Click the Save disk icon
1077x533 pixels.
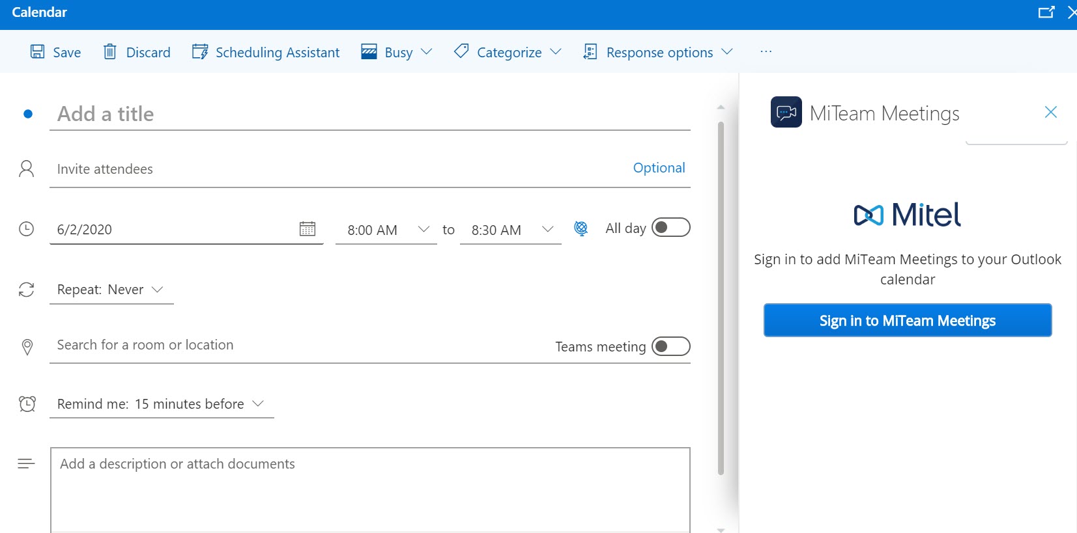coord(38,52)
